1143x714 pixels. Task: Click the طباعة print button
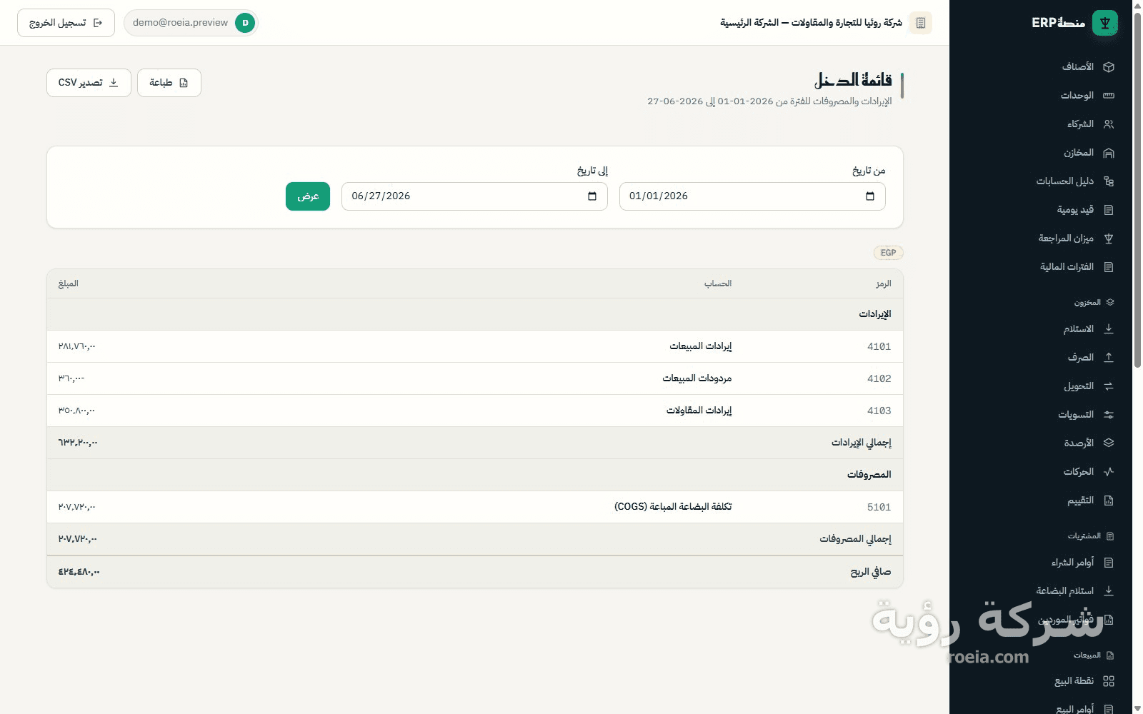(169, 83)
